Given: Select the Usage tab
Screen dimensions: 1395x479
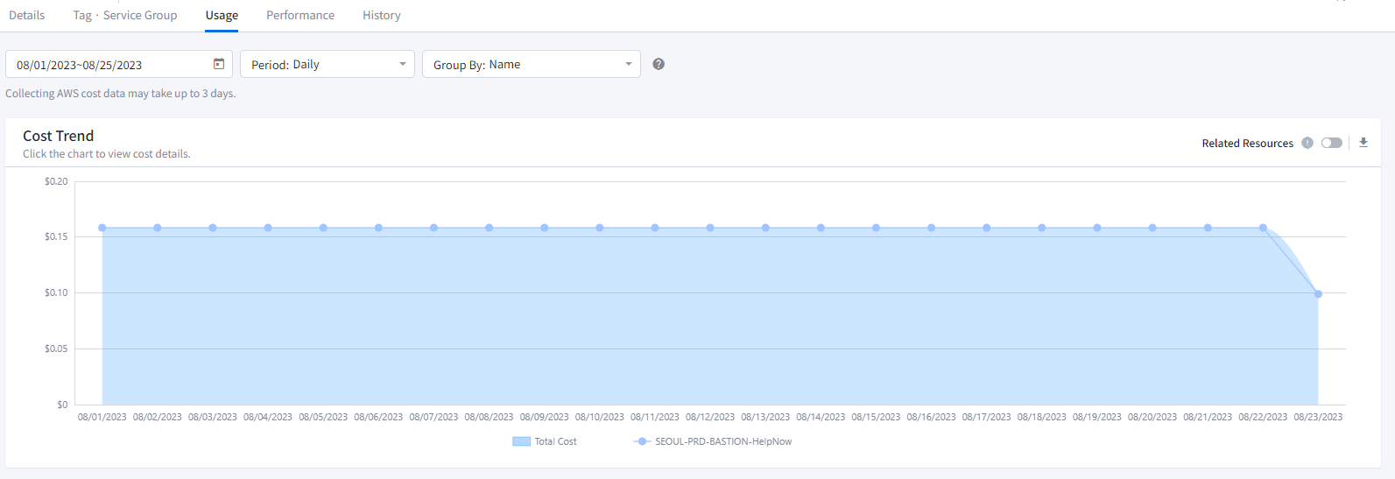Looking at the screenshot, I should (x=222, y=15).
